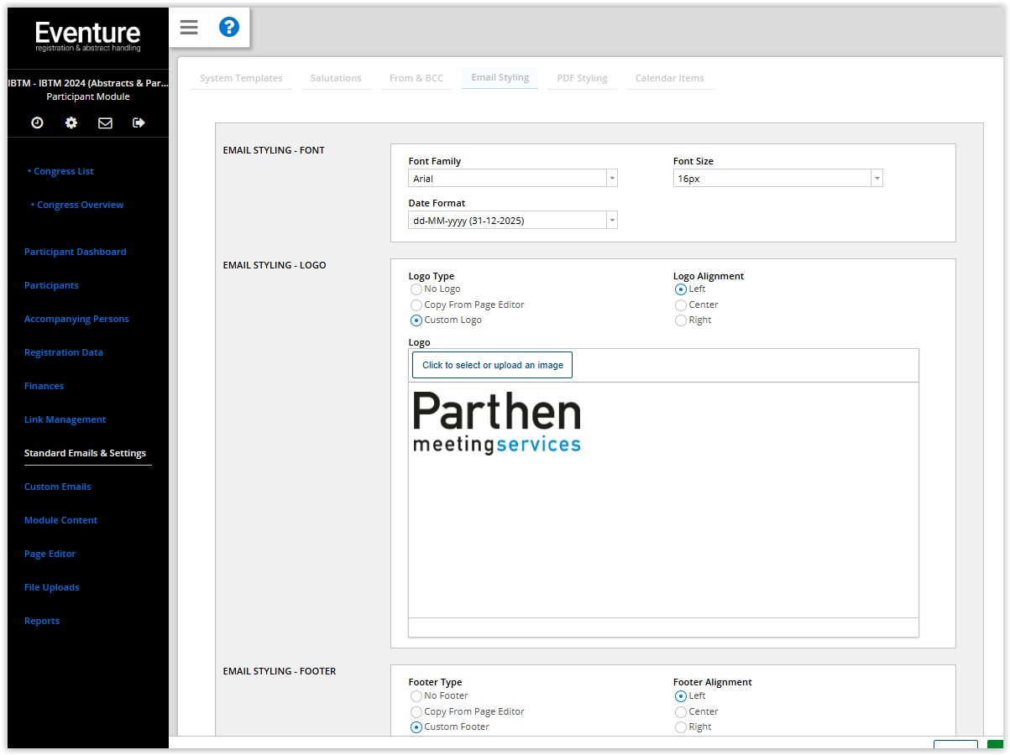
Task: Open Standard Emails & Settings page
Action: point(85,453)
